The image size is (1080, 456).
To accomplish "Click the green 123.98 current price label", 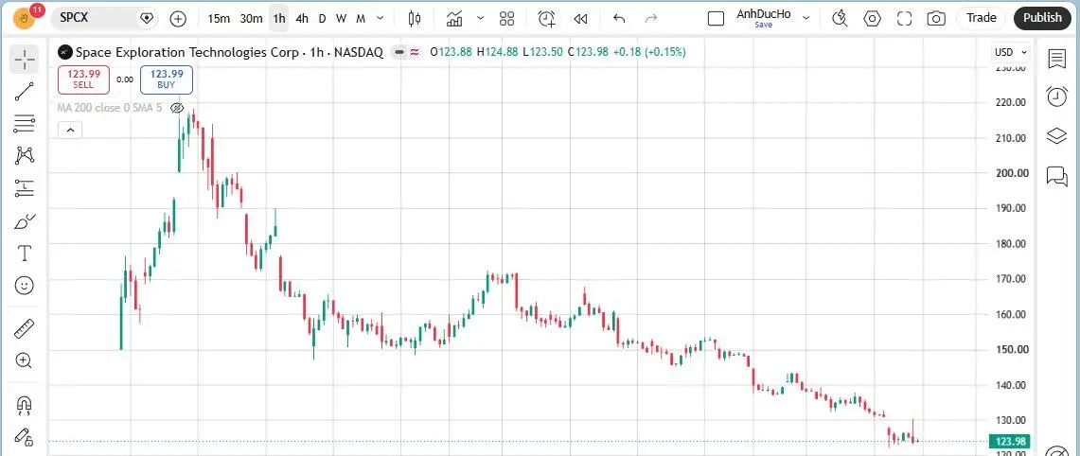I will click(1010, 442).
